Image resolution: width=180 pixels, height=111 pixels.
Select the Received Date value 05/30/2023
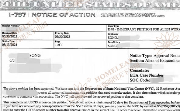[x=9, y=36]
